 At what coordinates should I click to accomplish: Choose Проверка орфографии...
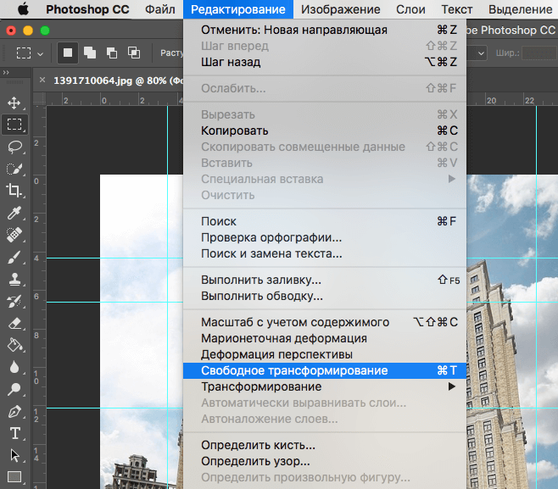pos(325,237)
